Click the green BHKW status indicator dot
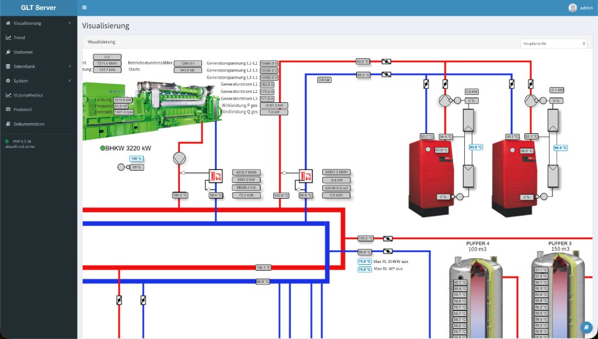This screenshot has width=598, height=339. (x=102, y=148)
